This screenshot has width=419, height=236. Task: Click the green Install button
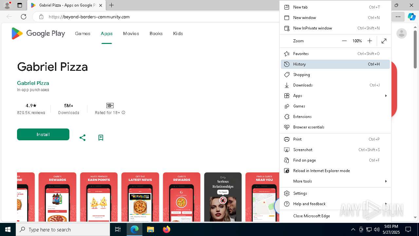[x=43, y=134]
